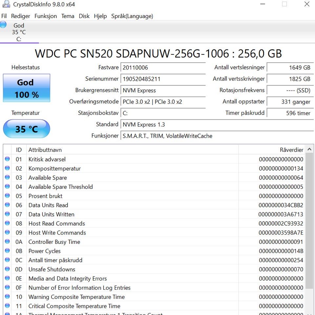Click the Attributtnavn column header
The width and height of the screenshot is (315, 315).
click(133, 150)
